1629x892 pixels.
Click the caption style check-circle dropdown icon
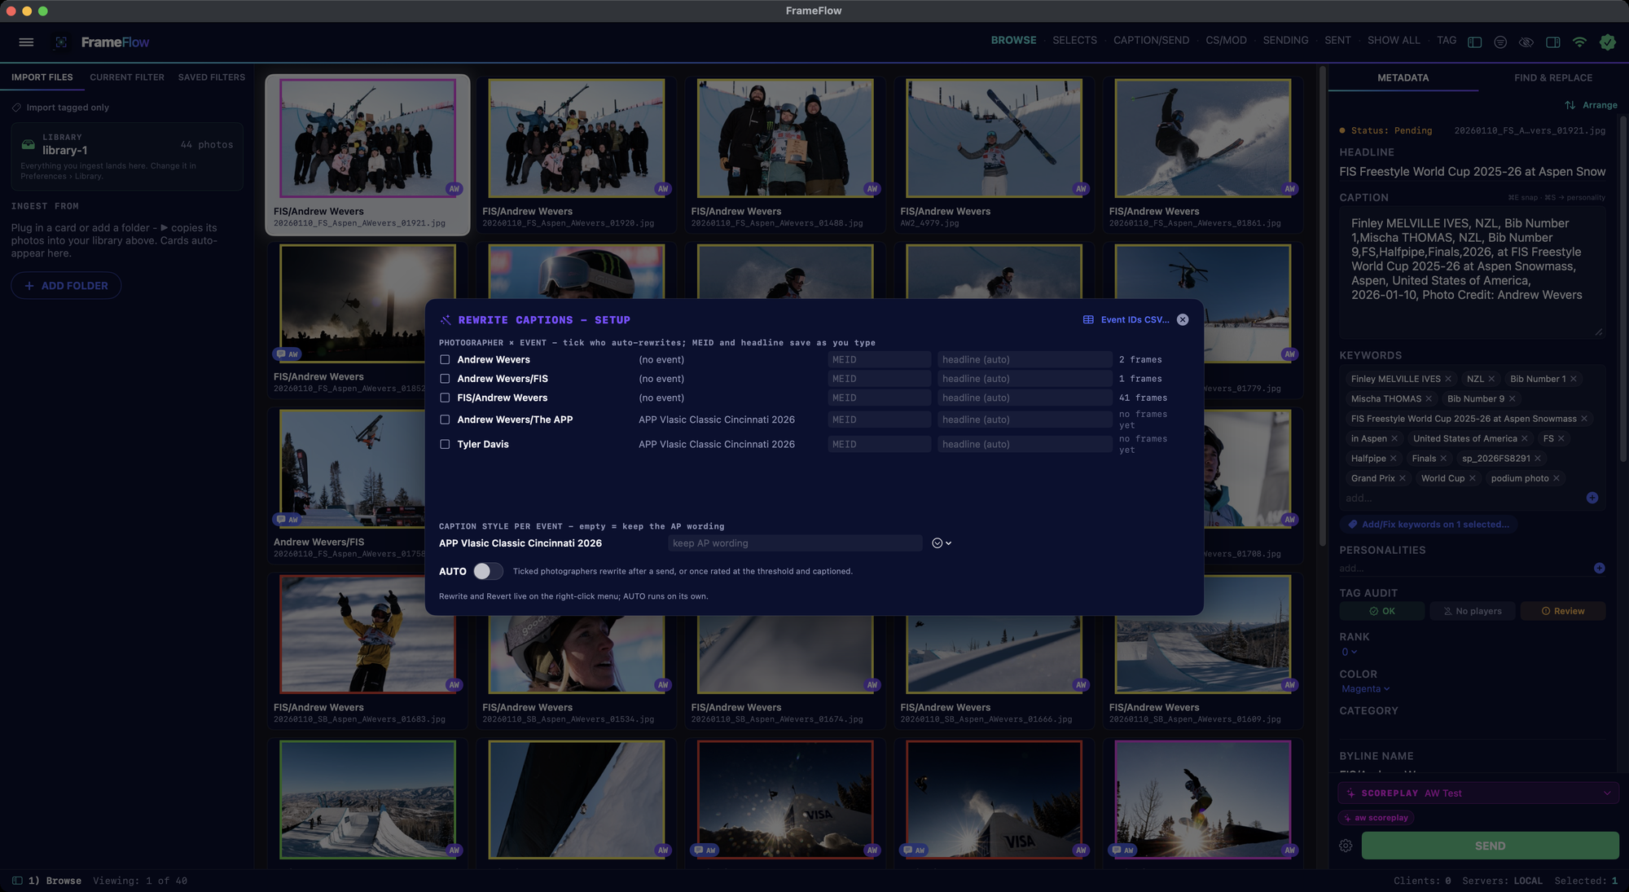coord(941,543)
